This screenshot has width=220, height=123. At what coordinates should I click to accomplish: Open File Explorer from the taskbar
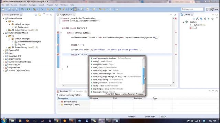(x=13, y=121)
